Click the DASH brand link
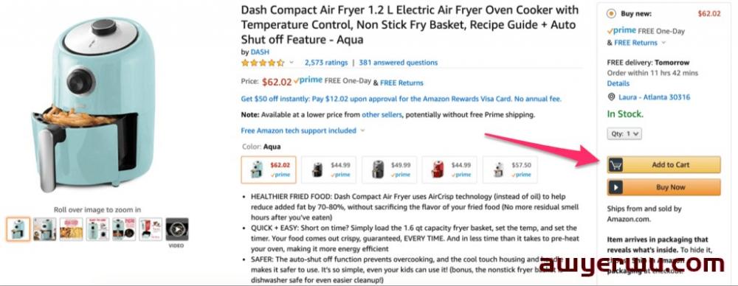Screen dimensions: 738x286 click(x=260, y=52)
